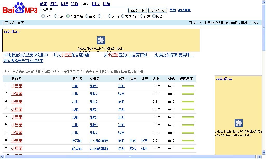
Task: Open the 权利声明 link
Action: tap(137, 72)
